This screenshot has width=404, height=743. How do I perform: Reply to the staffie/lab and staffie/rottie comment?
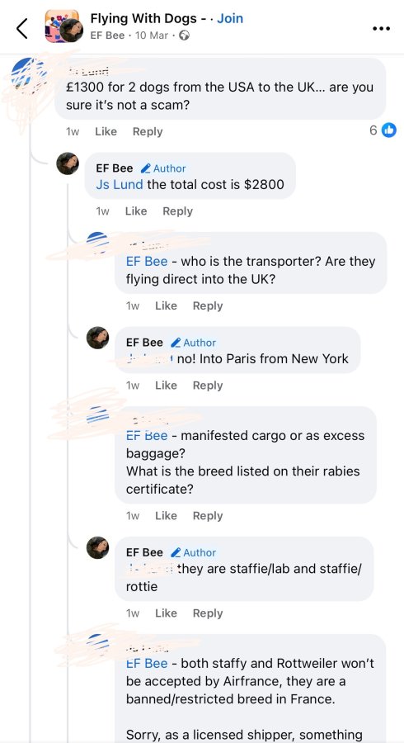pos(208,613)
